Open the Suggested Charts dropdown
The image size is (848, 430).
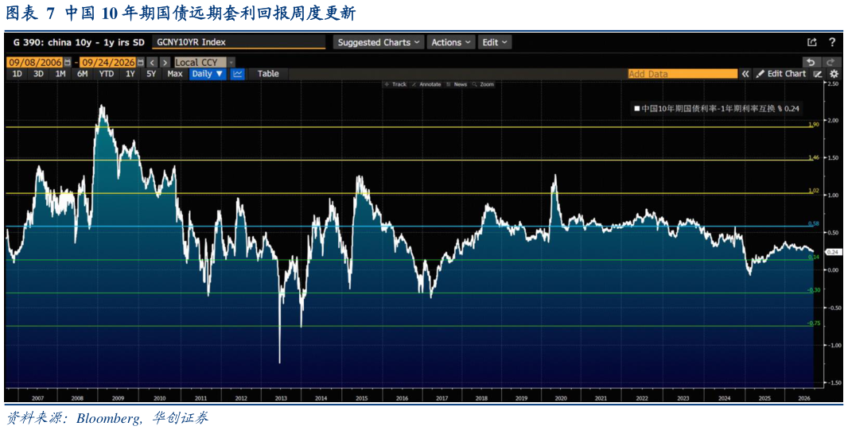[378, 42]
